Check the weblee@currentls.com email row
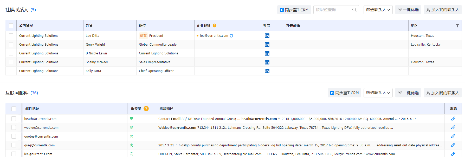The height and width of the screenshot is (157, 465). (x=14, y=127)
